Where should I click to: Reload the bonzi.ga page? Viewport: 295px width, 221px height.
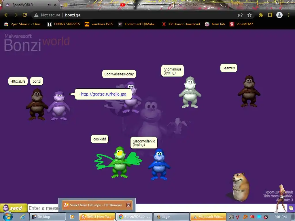25,15
